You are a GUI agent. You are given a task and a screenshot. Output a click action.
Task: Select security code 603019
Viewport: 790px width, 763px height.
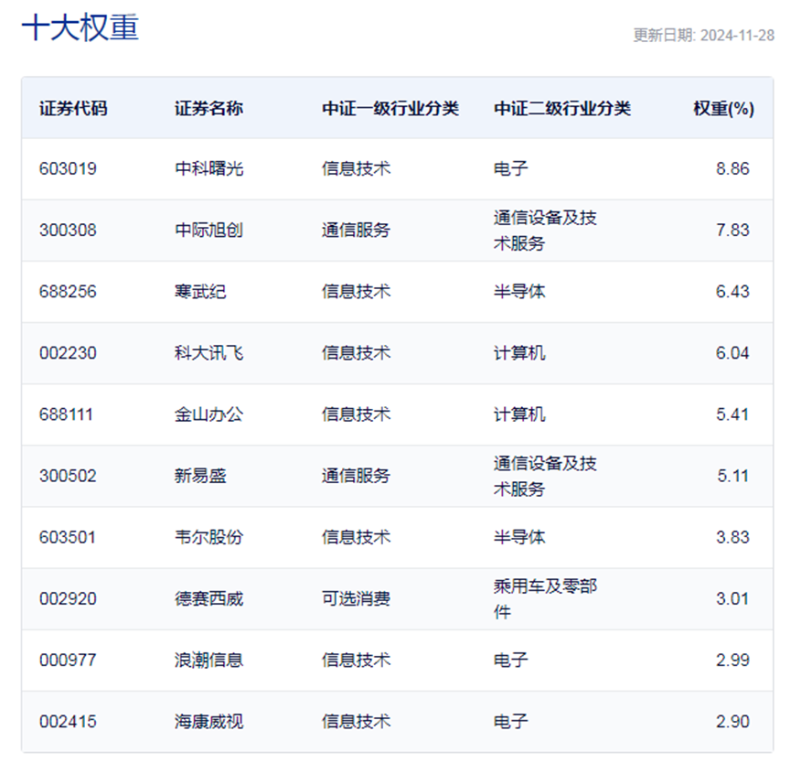[x=68, y=168]
